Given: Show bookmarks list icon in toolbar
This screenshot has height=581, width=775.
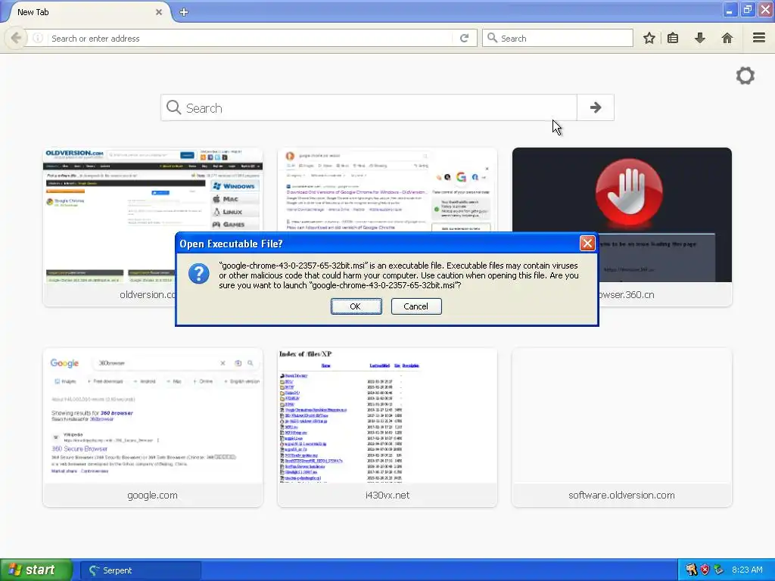Looking at the screenshot, I should (673, 38).
